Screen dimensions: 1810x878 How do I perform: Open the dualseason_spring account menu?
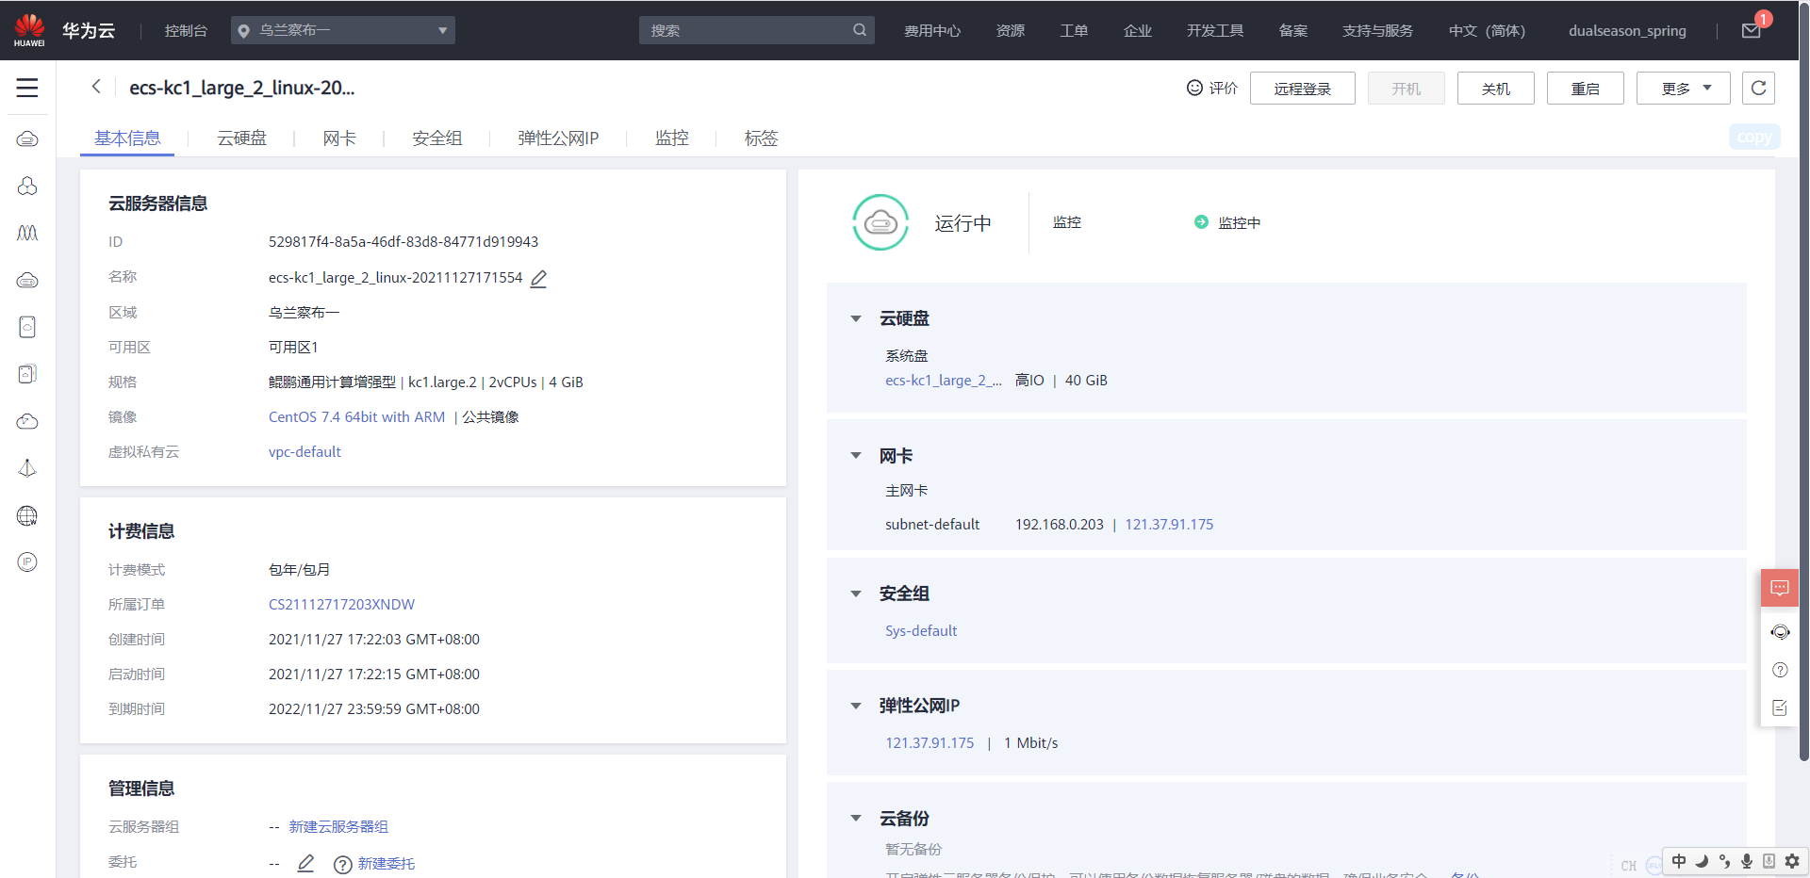[1627, 30]
